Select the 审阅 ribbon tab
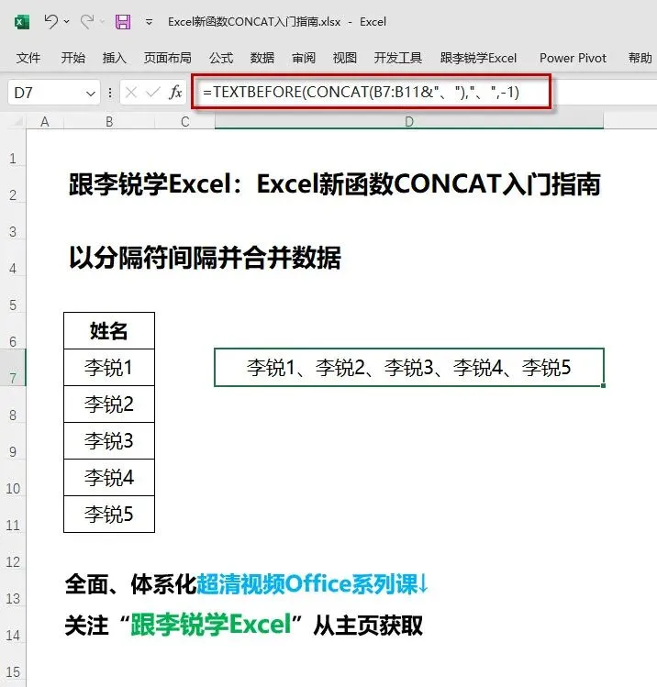 (304, 58)
